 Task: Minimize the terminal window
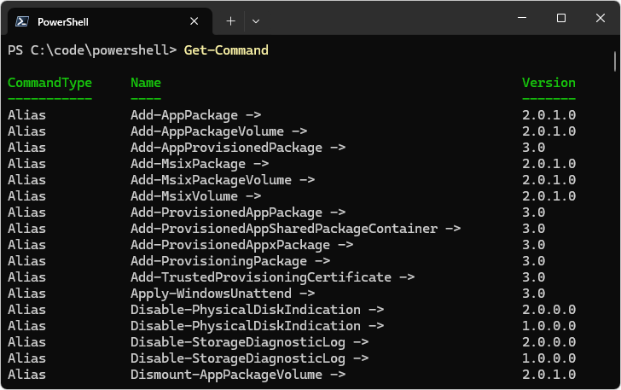coord(522,18)
